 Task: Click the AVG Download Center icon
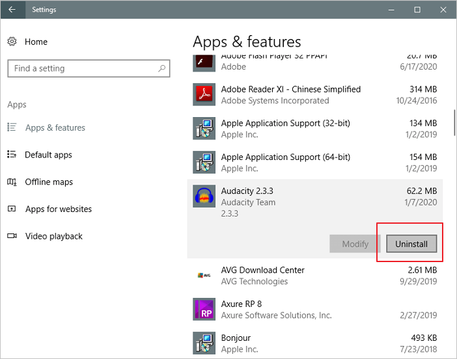tap(204, 276)
